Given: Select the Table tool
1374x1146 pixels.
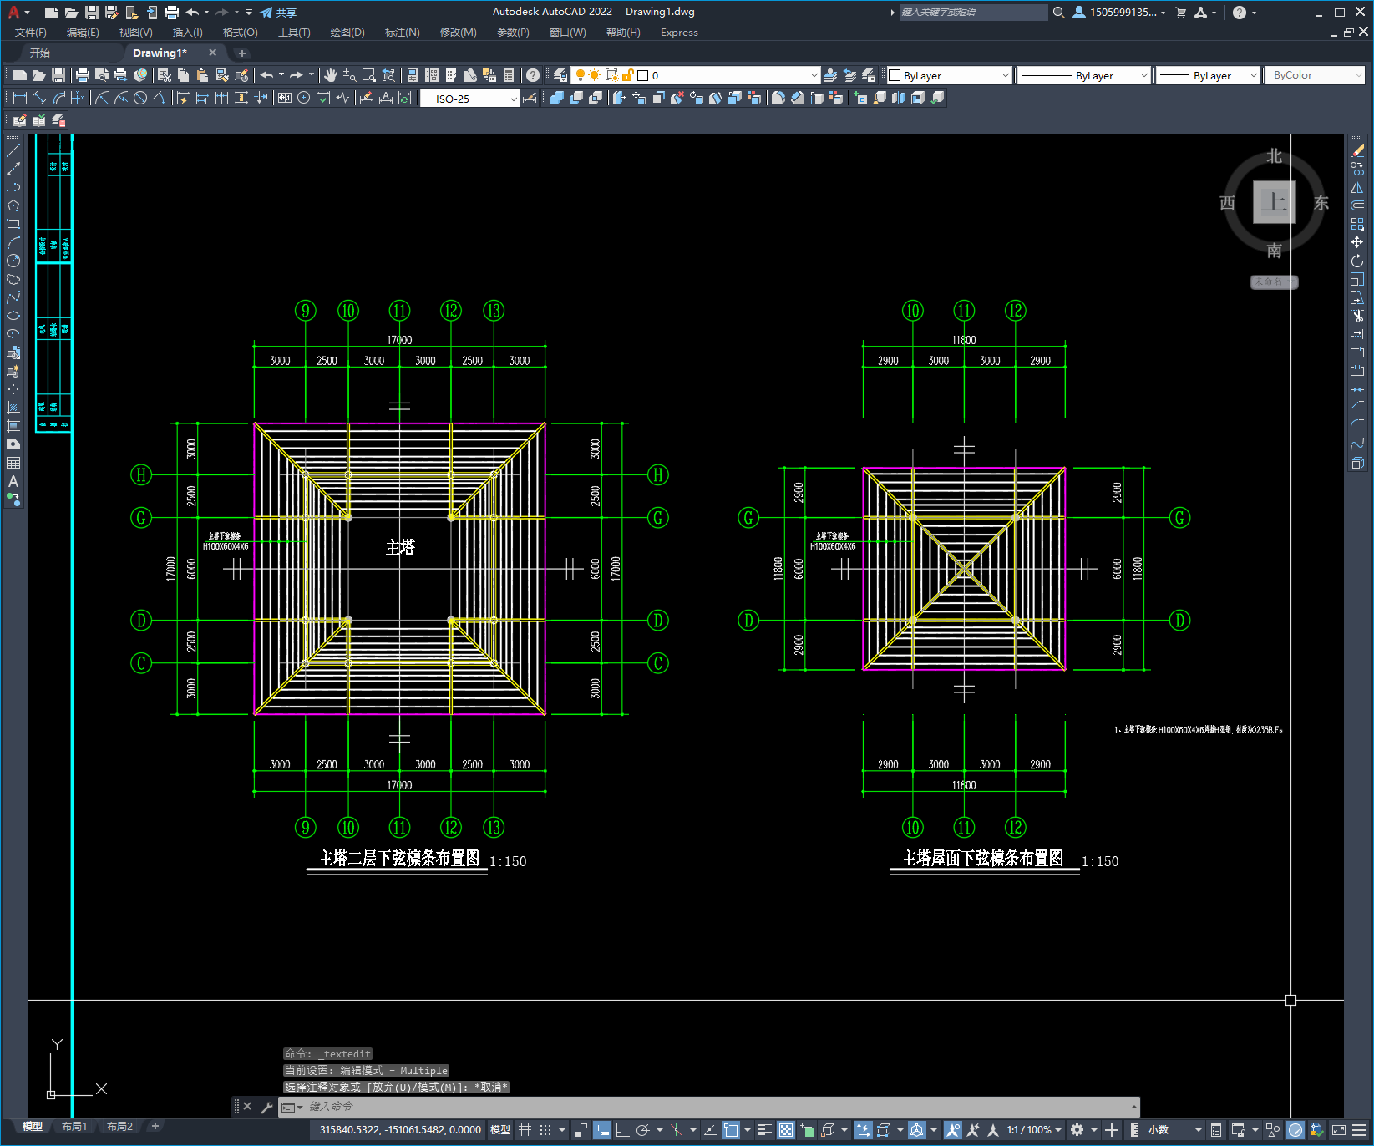Looking at the screenshot, I should click(x=13, y=463).
